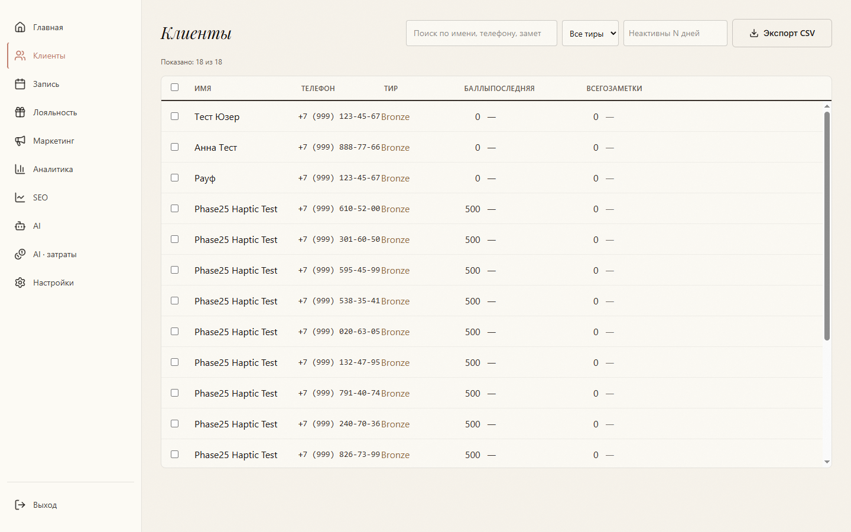
Task: Select the Маркетинг megaphone icon
Action: (20, 141)
